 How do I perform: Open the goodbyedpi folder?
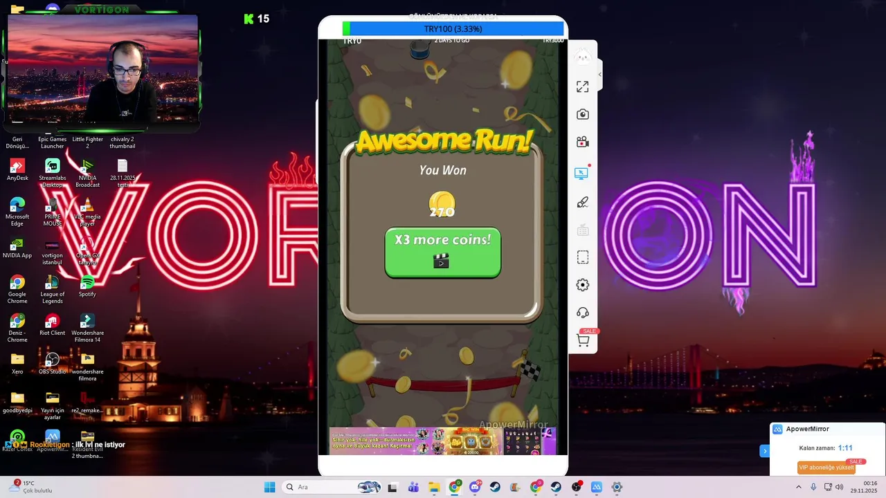(17, 403)
